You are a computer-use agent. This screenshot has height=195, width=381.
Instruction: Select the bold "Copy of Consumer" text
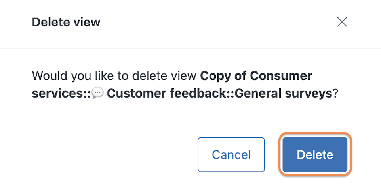tap(256, 75)
